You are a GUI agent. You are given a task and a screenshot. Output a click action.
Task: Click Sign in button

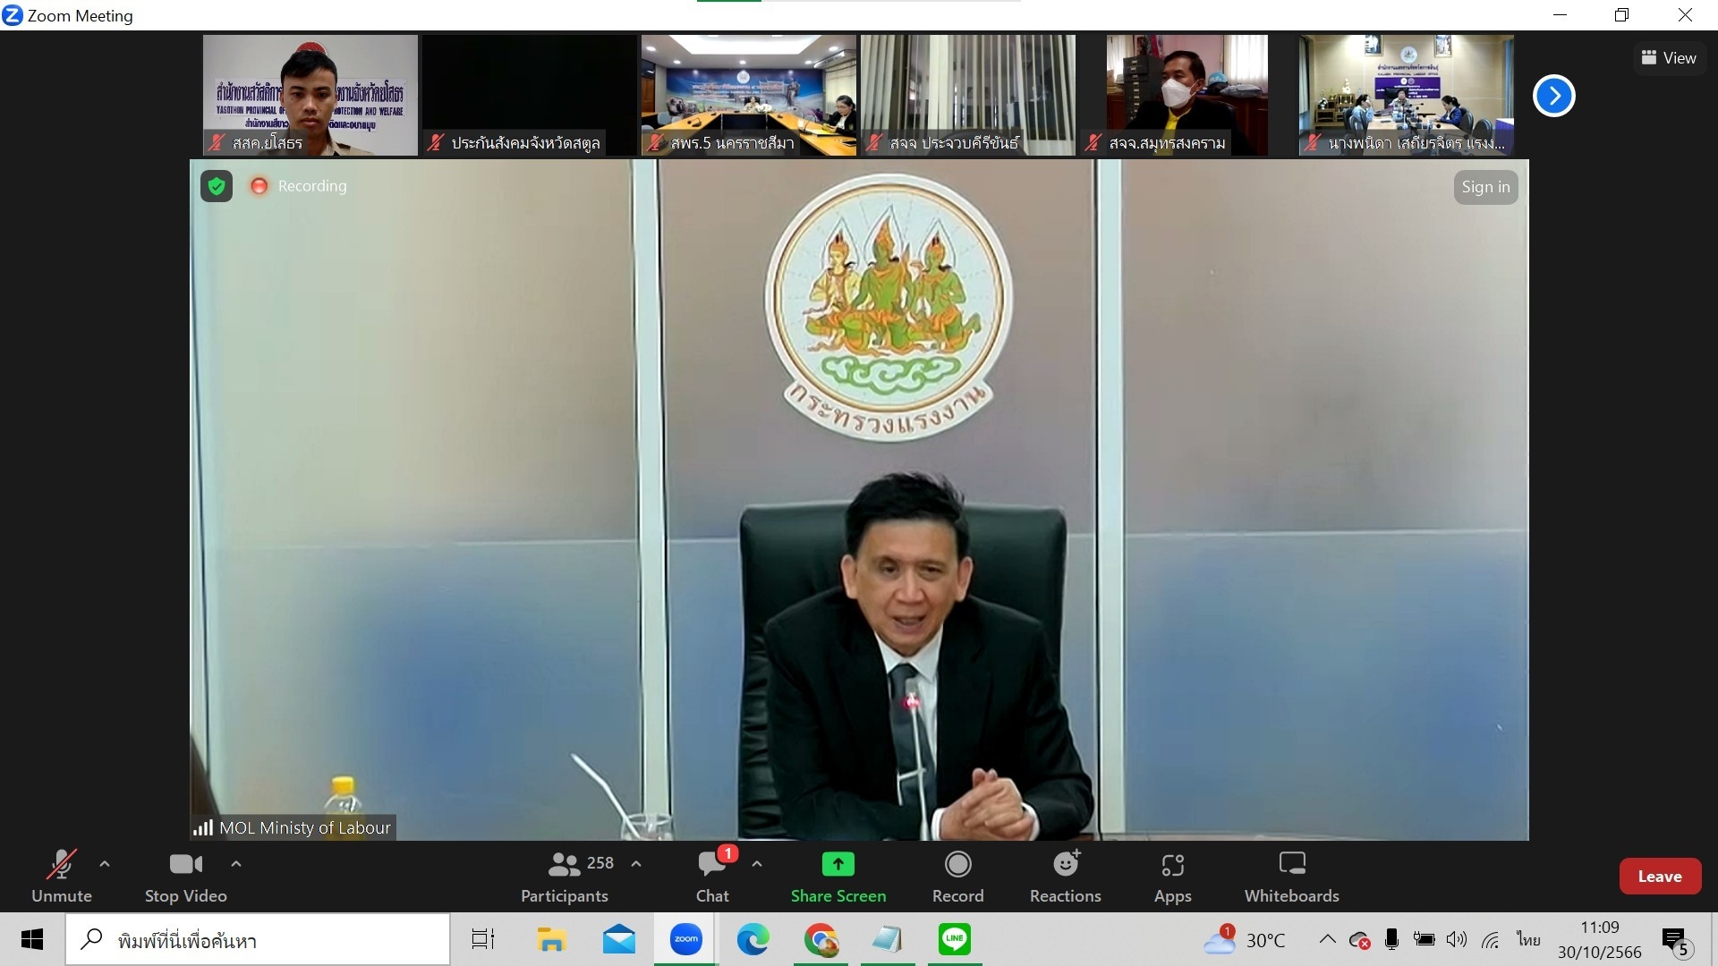(1485, 187)
